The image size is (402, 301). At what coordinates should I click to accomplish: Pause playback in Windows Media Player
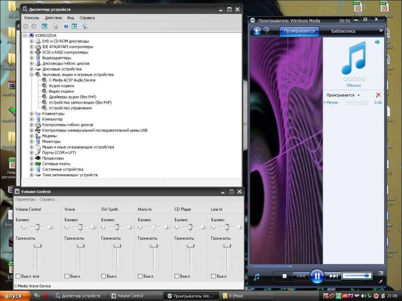point(317,276)
